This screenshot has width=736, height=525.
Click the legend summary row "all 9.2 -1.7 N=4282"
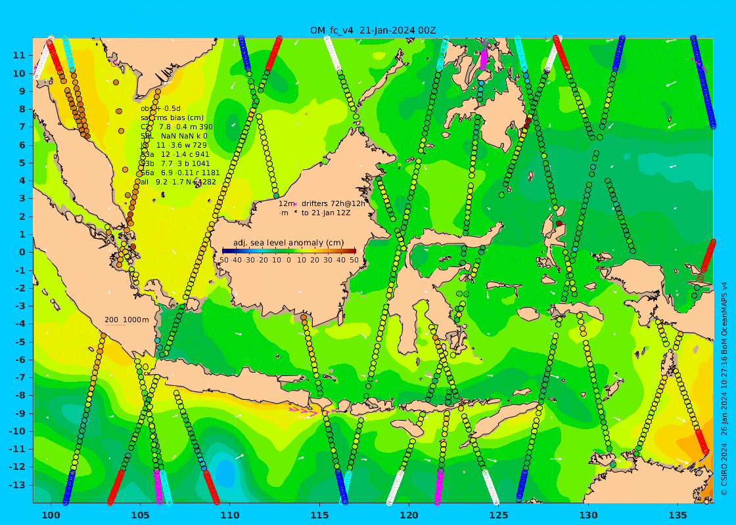point(178,182)
